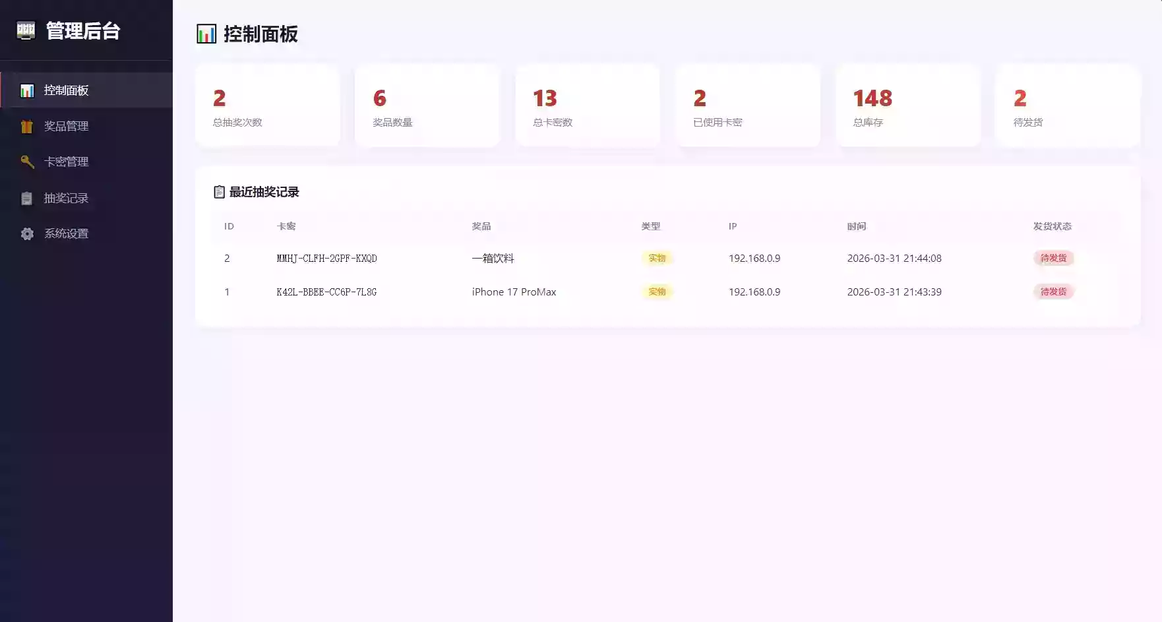Click the 总库存 card showing 148
Viewport: 1162px width, 622px height.
[x=909, y=106]
